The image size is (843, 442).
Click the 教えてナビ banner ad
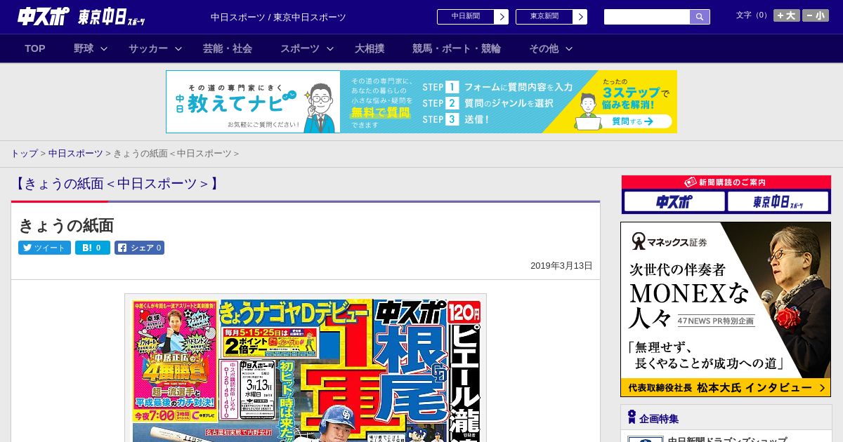421,102
